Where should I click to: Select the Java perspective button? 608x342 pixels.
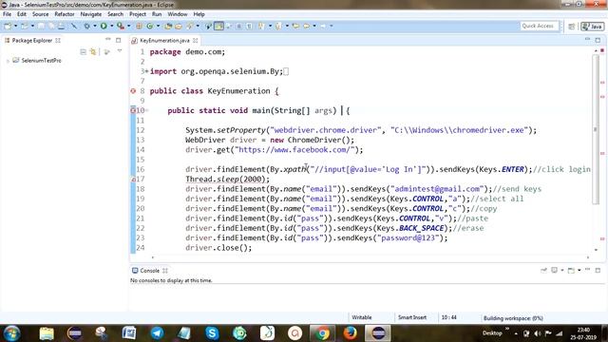[x=592, y=27]
